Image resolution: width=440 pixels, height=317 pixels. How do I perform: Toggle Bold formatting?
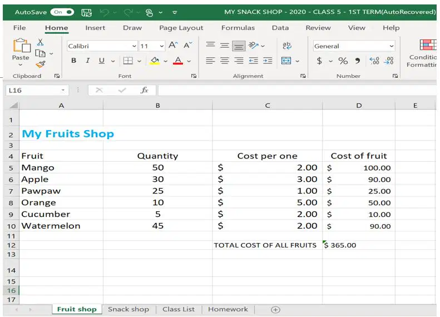(74, 61)
